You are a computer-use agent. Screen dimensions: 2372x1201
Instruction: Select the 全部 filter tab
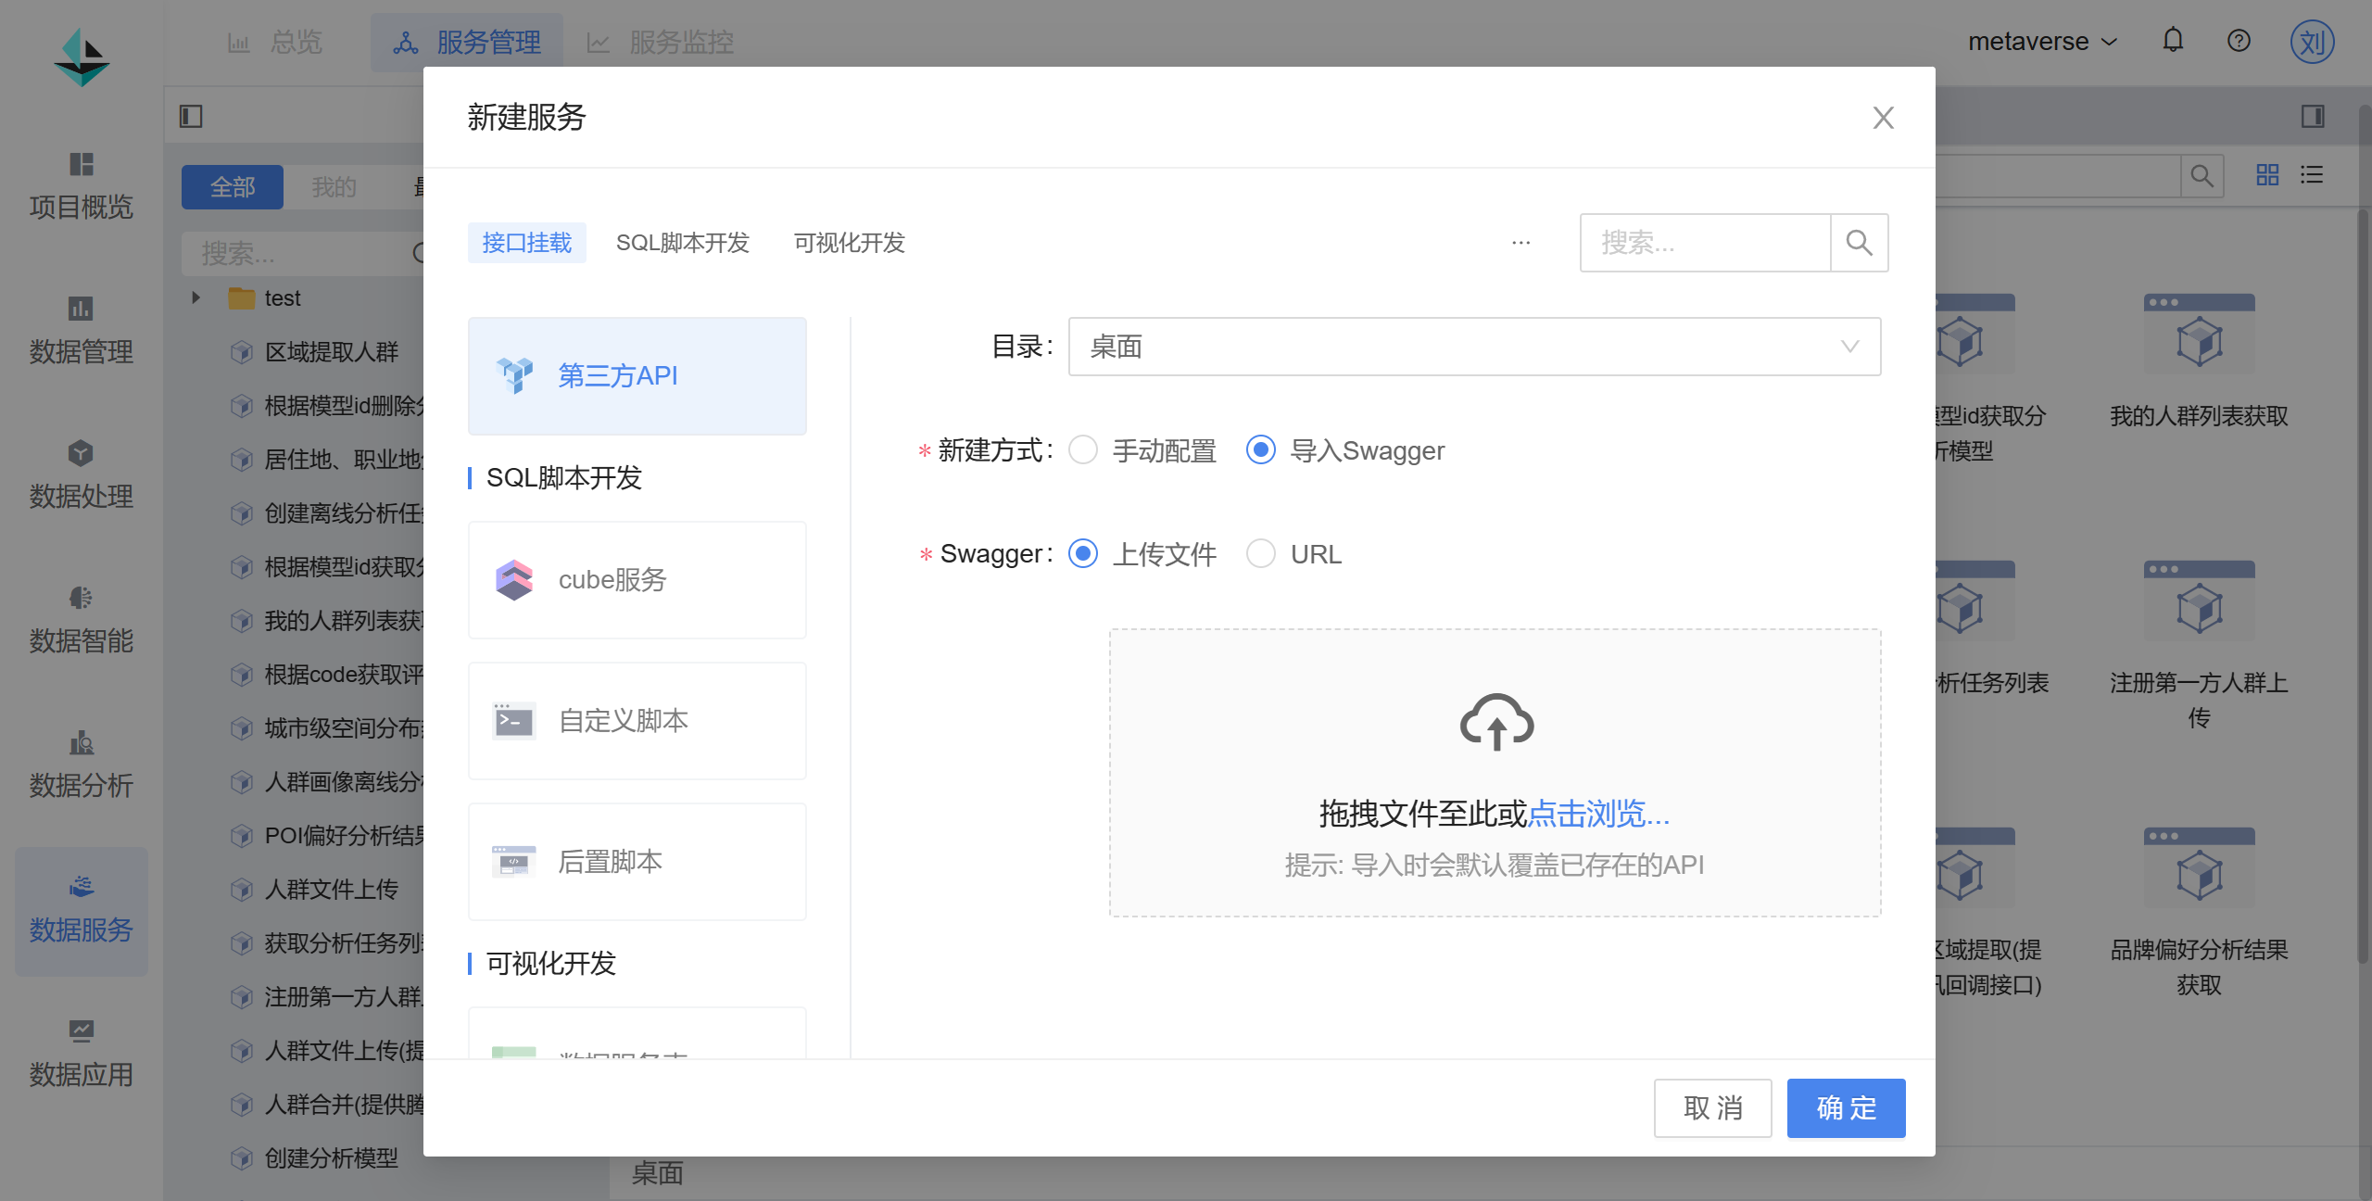[233, 187]
